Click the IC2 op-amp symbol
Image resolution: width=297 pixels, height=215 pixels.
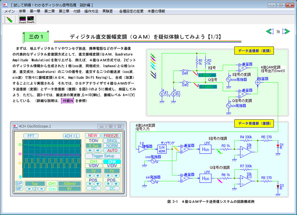(x=245, y=181)
